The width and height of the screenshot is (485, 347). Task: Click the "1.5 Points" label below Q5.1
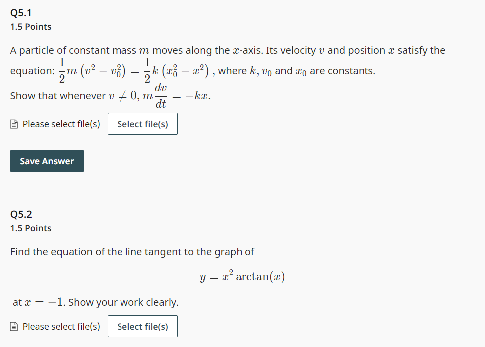[x=31, y=27]
